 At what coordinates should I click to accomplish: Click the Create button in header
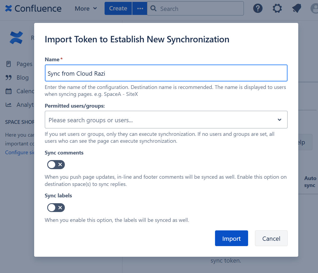[118, 9]
